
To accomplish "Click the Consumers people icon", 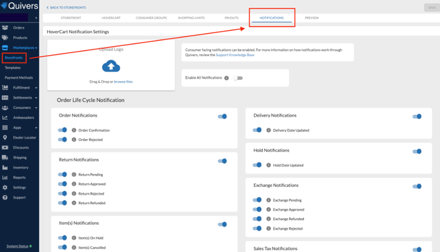I will (5, 108).
